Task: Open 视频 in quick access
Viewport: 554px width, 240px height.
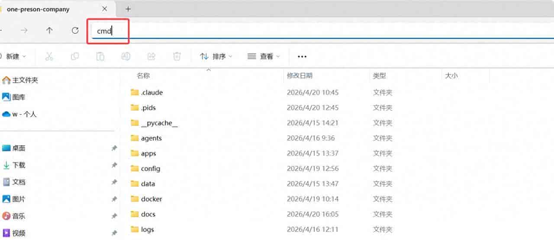Action: (x=14, y=233)
